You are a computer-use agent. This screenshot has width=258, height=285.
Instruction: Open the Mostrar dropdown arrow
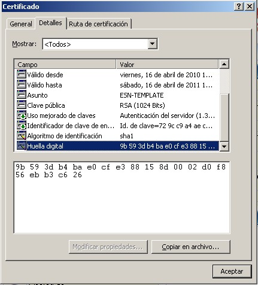pos(152,44)
